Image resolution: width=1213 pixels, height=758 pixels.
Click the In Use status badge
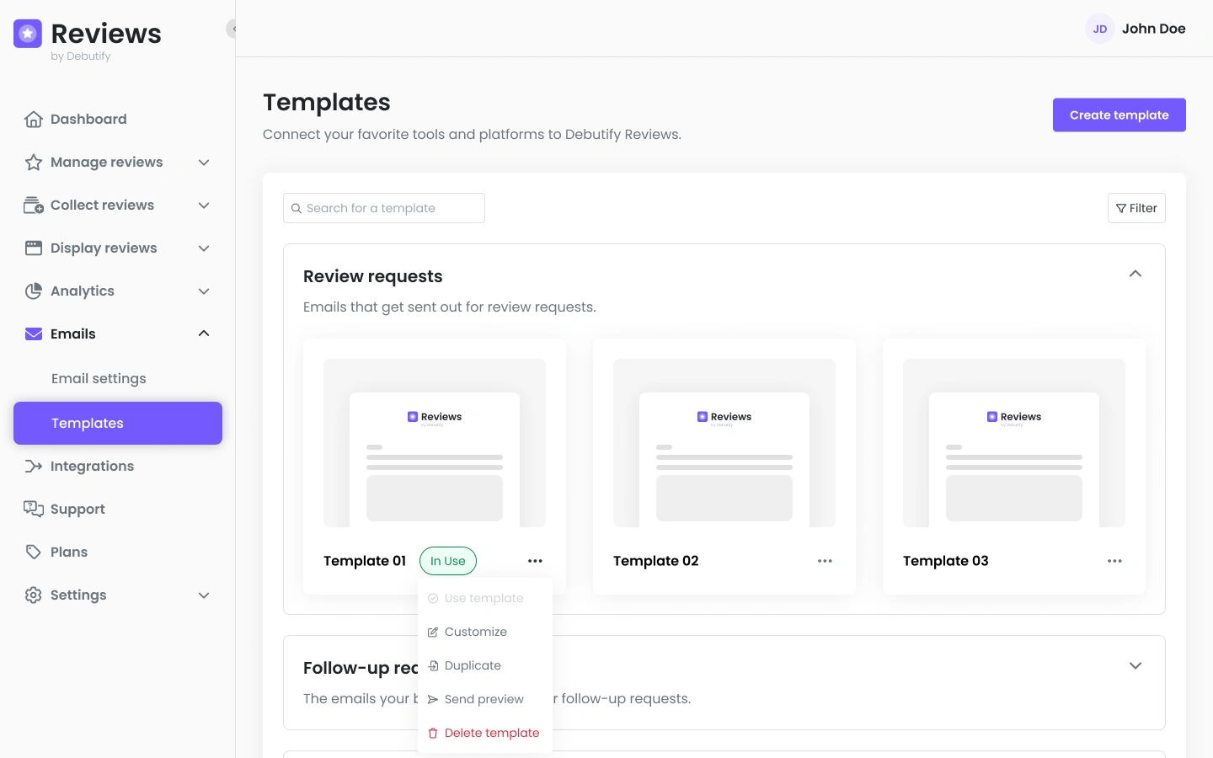(448, 561)
